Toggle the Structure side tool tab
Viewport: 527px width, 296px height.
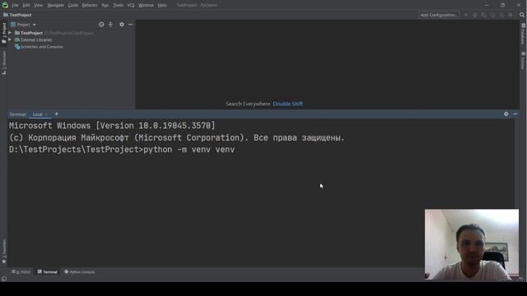[3, 62]
